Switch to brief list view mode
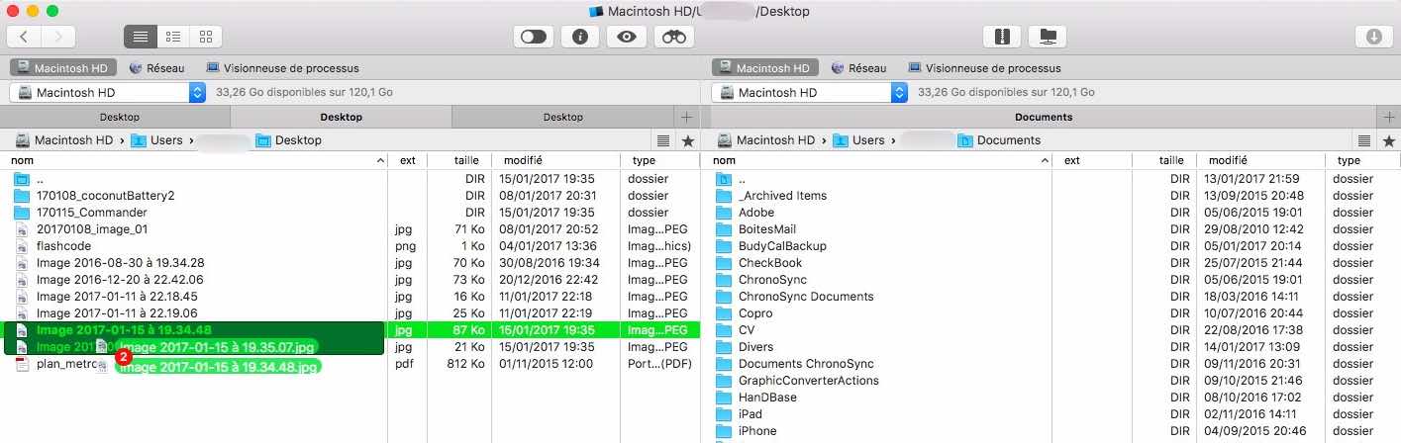 pos(173,37)
